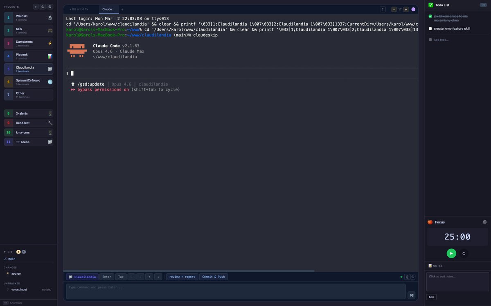Click the folder icon on Claudilandia project
The width and height of the screenshot is (491, 306).
50,69
